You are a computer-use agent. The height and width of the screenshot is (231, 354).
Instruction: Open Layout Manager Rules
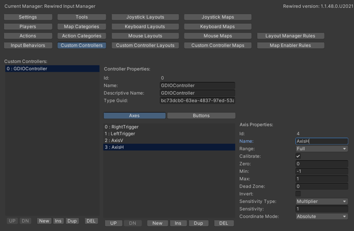point(291,35)
